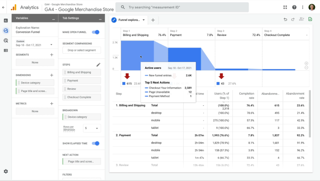Click the pencil icon to edit Steps
Screen dimensions: 320x181
(x=98, y=65)
